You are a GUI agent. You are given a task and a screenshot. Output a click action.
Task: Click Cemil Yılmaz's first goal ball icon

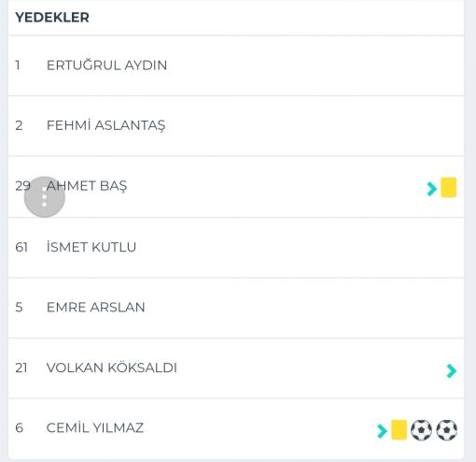tap(421, 430)
